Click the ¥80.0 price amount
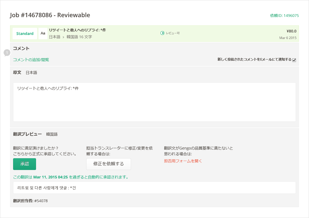Screen dimensions: 309x218 pos(291,31)
